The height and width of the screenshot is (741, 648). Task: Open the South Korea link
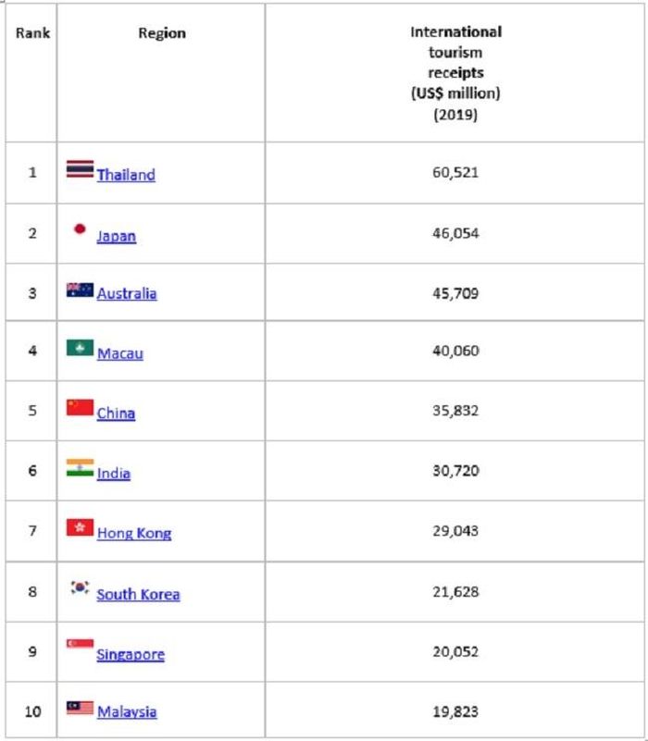(138, 594)
